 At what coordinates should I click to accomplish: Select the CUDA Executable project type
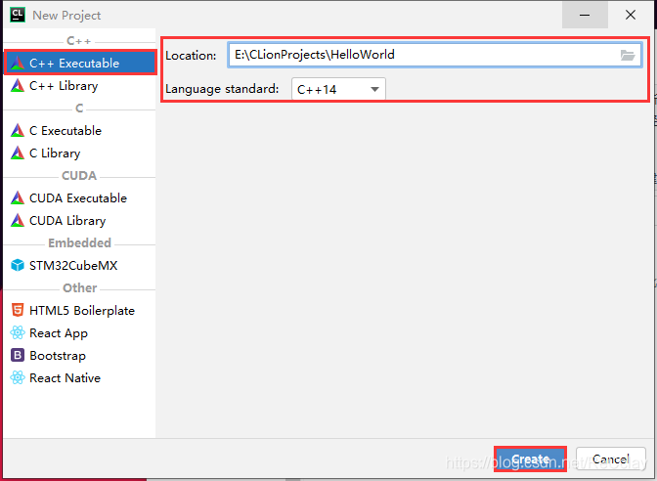(x=79, y=197)
